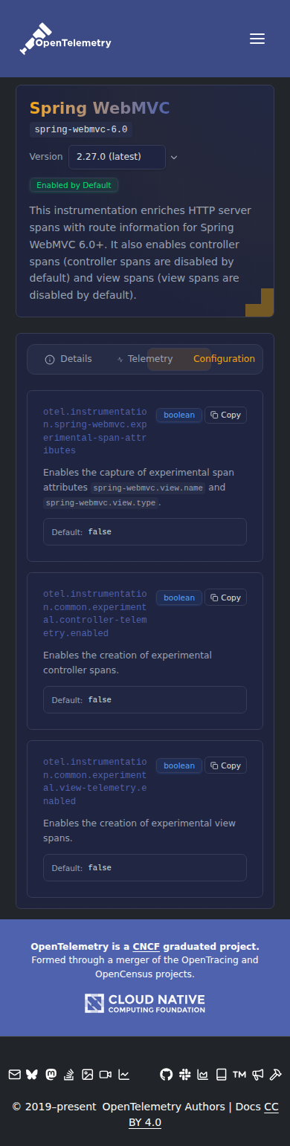Click the boolean badge for view-telemetry.enabled

[x=179, y=765]
